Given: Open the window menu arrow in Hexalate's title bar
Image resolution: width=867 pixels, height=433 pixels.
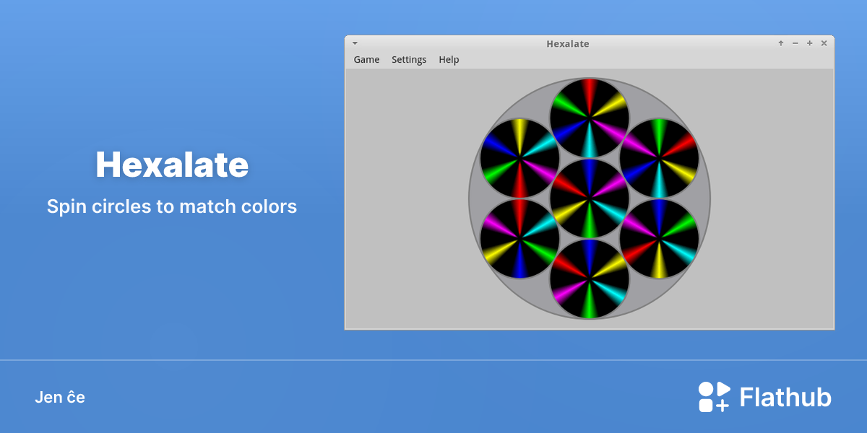Looking at the screenshot, I should tap(355, 43).
